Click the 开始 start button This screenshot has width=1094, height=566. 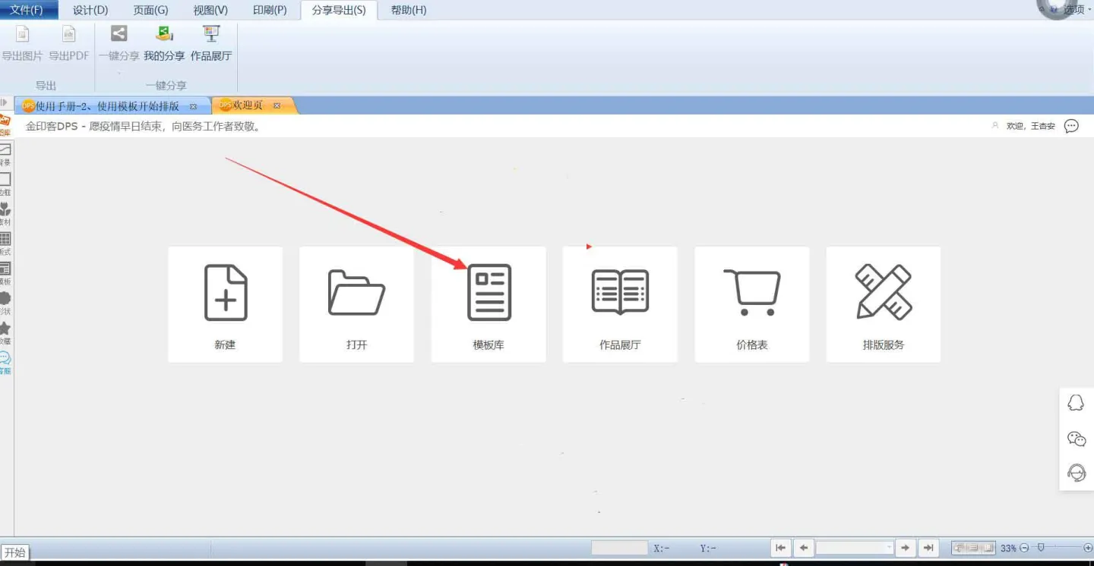15,552
